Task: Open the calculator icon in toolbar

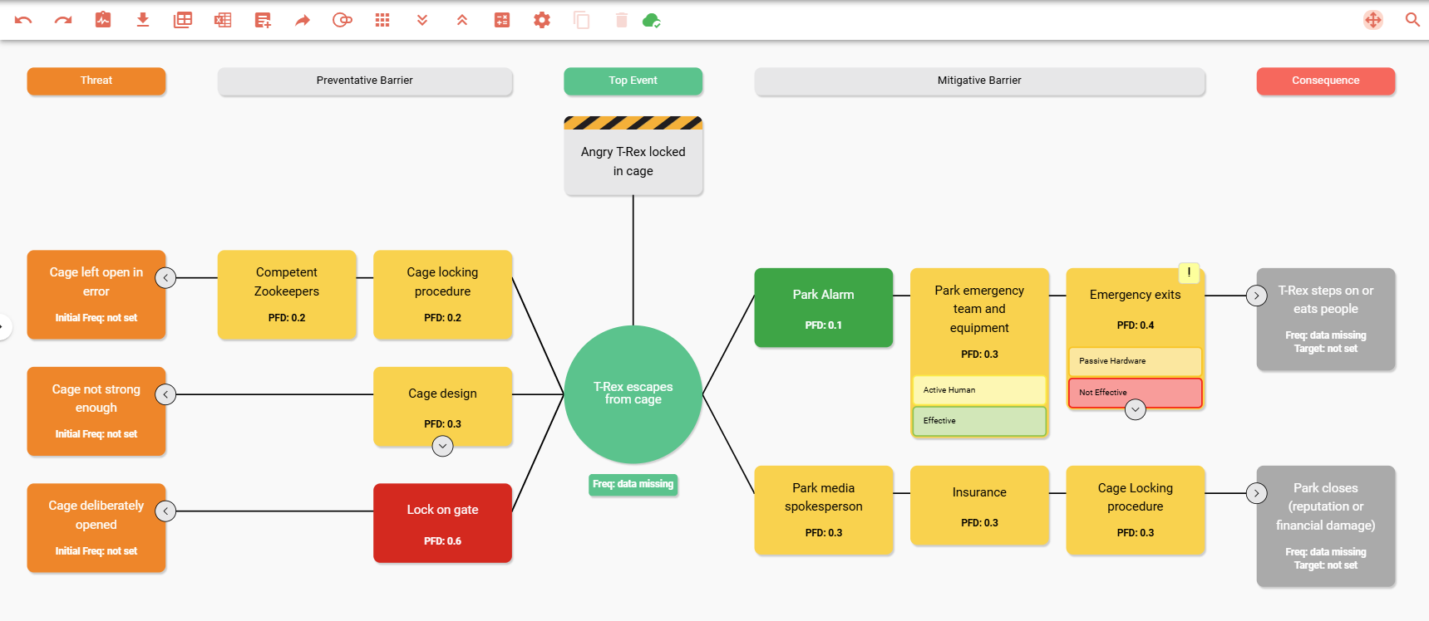Action: (x=502, y=20)
